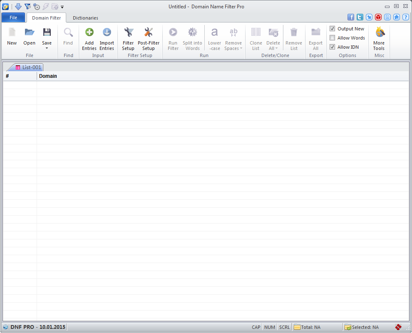Viewport: 412px width, 333px height.
Task: Create a New file from ribbon
Action: [x=12, y=32]
